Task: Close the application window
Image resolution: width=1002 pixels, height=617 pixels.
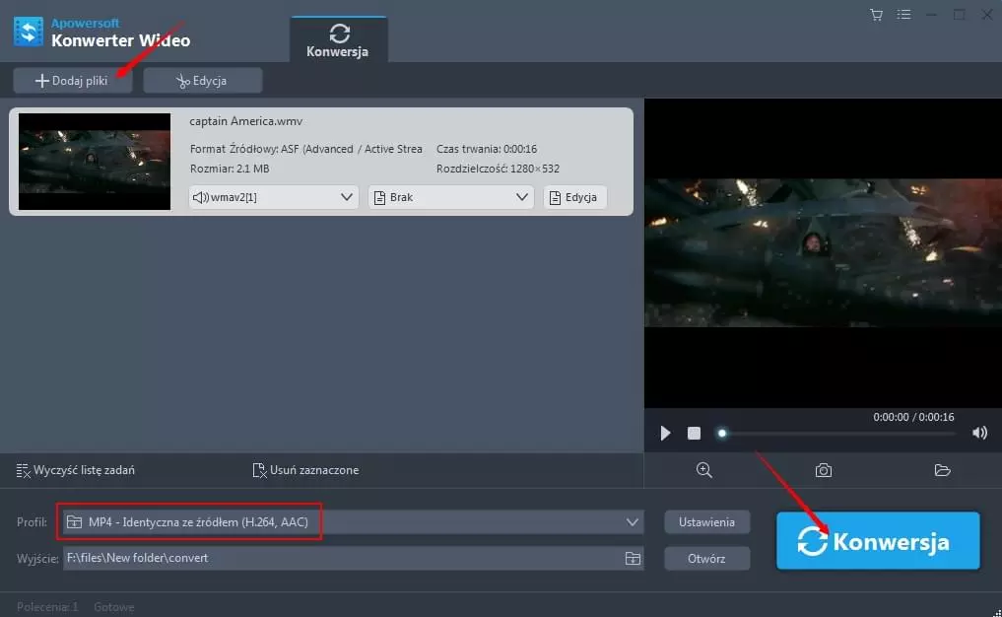Action: pos(986,14)
